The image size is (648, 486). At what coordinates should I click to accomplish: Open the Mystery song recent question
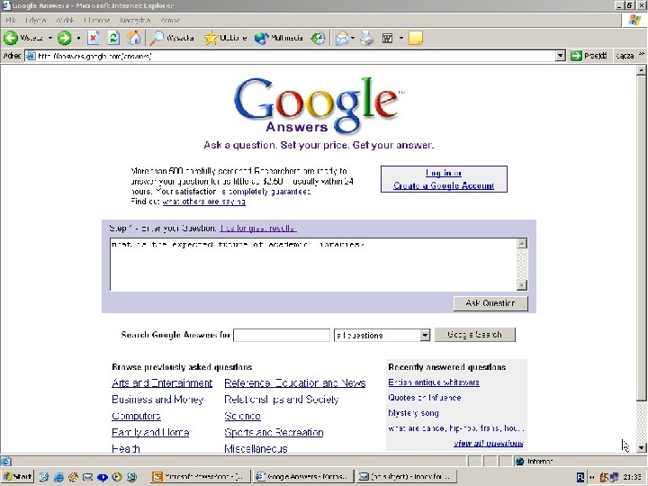click(x=413, y=413)
